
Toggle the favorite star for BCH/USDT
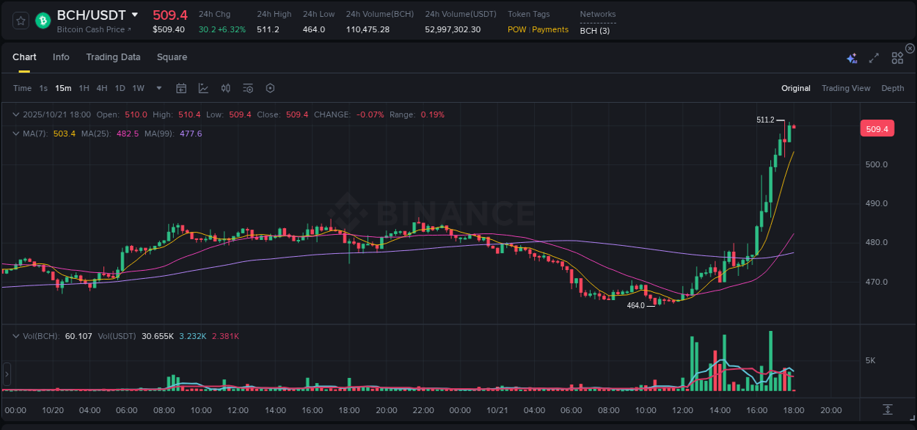pos(20,21)
